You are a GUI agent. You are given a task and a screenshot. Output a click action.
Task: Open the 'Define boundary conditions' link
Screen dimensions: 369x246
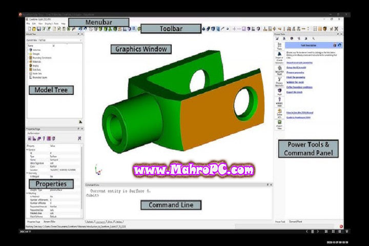point(299,87)
